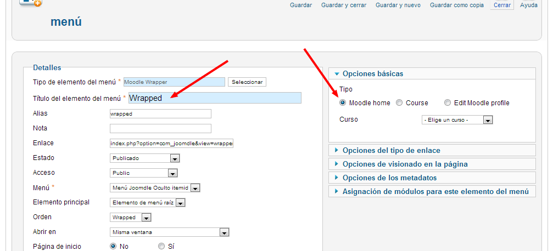Open the Acceso dropdown
Screen dimensions: 553x251
(x=143, y=173)
